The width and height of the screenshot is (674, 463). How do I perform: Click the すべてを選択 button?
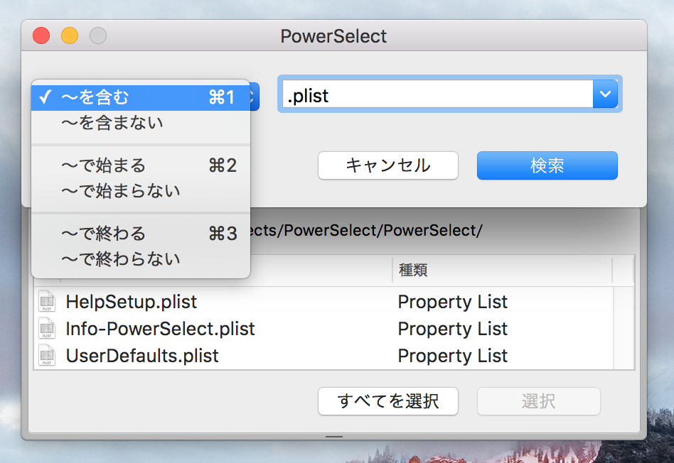click(x=387, y=401)
